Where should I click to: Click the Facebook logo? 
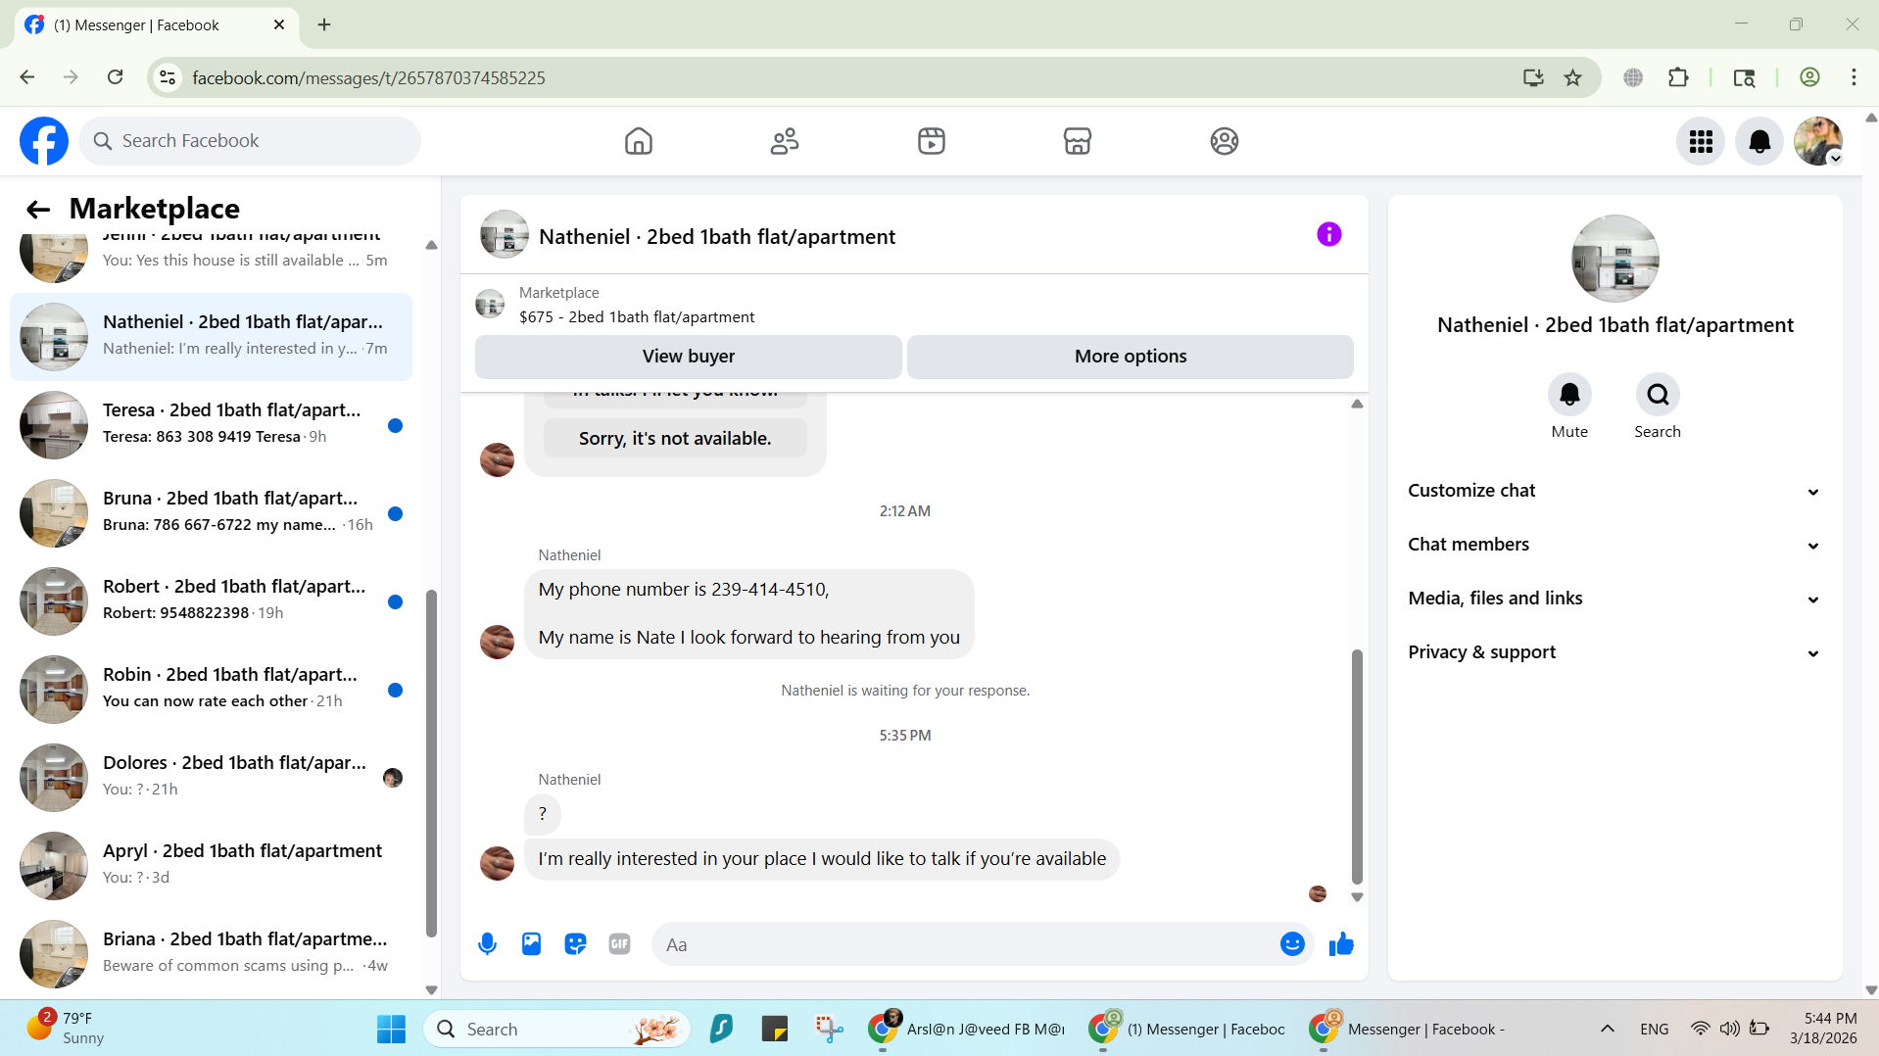click(44, 141)
